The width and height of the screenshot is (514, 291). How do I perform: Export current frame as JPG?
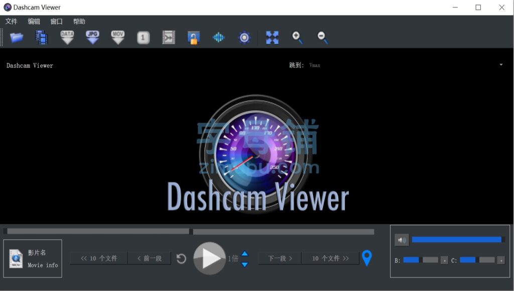point(92,37)
